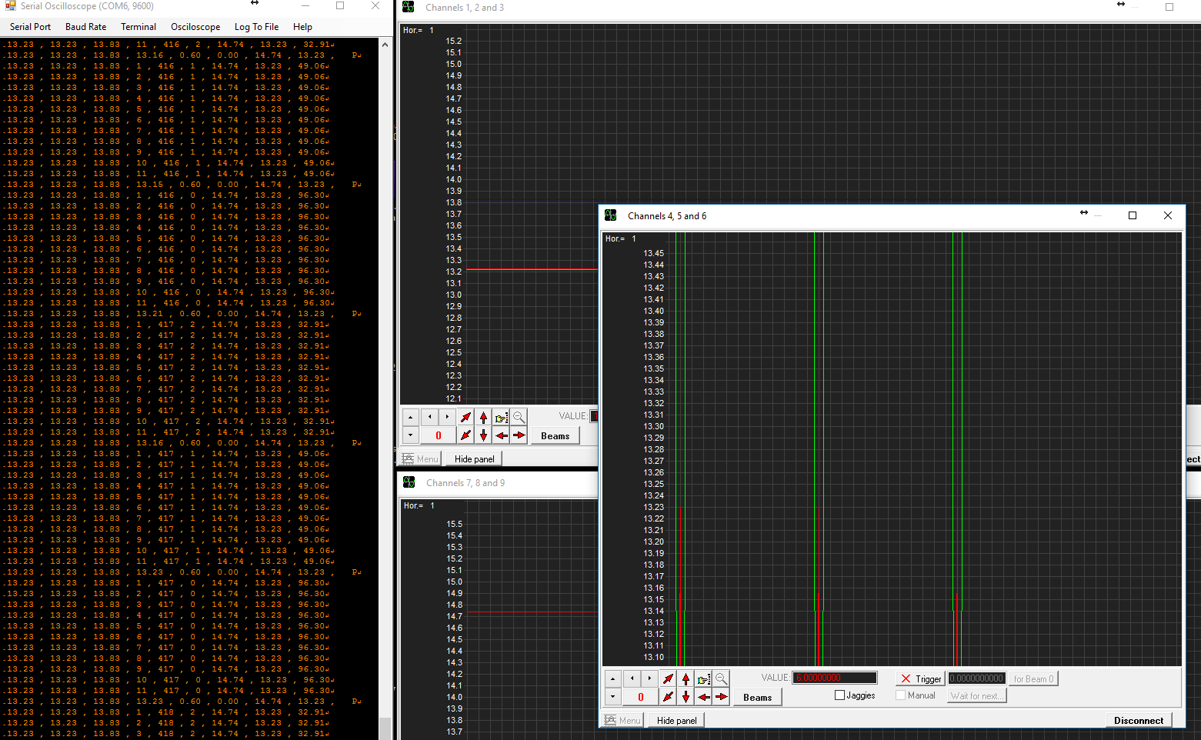Click the small down triangle stepper in Channels 4, 5 and 6
The height and width of the screenshot is (740, 1201).
612,697
